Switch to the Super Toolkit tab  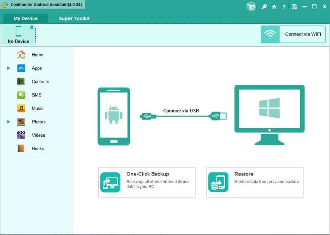click(74, 18)
